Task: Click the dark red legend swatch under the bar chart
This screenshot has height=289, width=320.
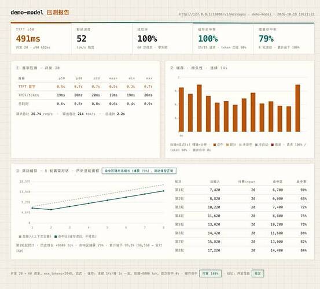Action: 273,144
